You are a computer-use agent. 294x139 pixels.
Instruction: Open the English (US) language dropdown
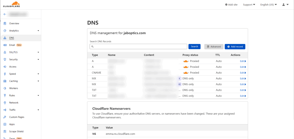268,5
